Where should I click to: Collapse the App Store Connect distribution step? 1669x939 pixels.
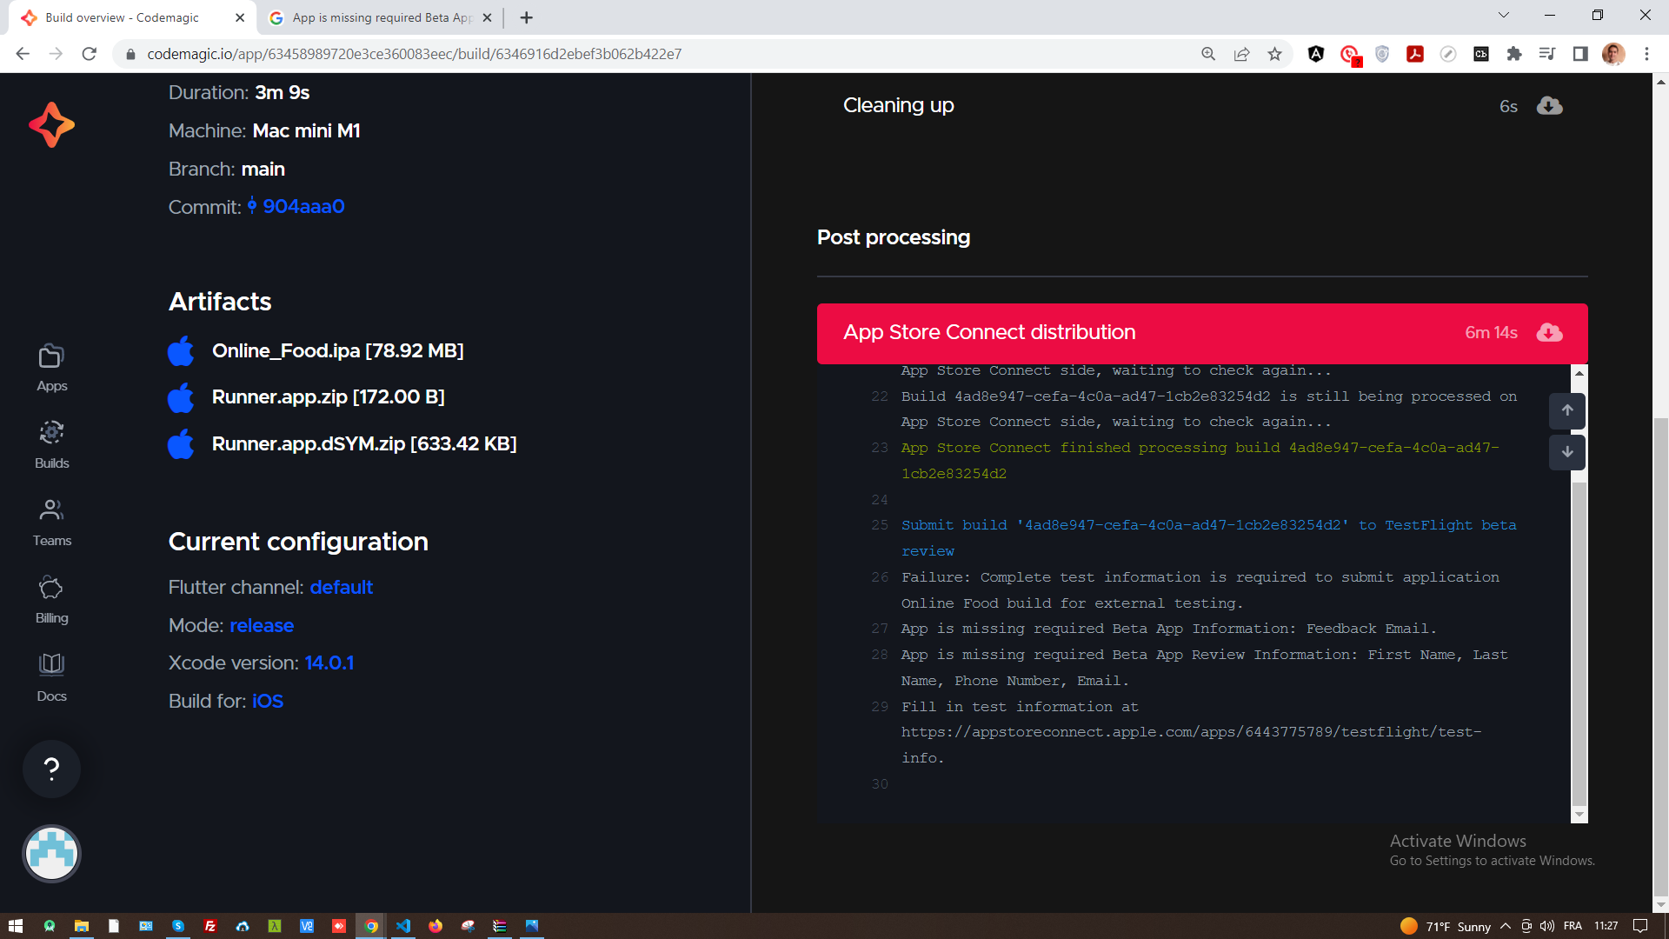(x=1202, y=333)
